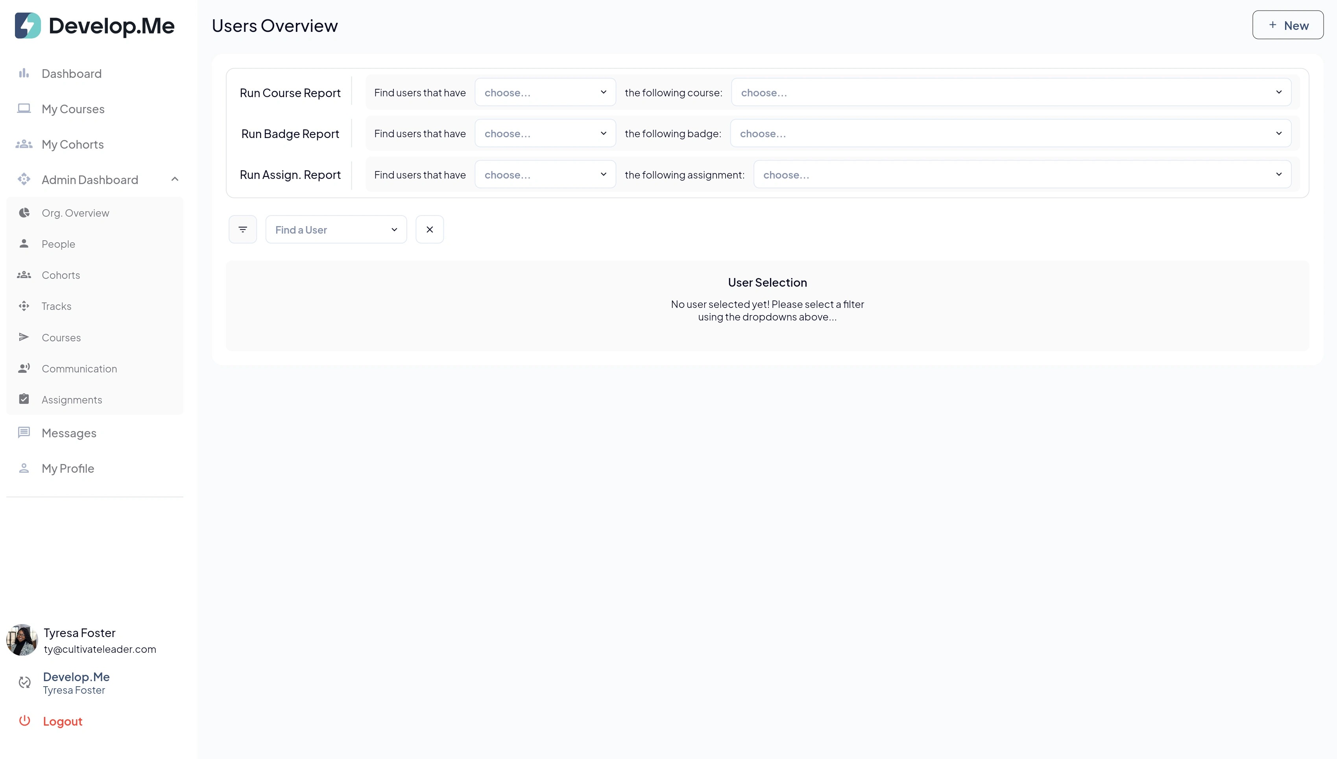
Task: Open the Find a User dropdown
Action: (336, 229)
